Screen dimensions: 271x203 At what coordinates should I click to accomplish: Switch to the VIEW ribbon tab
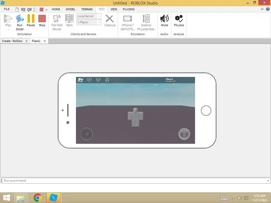114,9
